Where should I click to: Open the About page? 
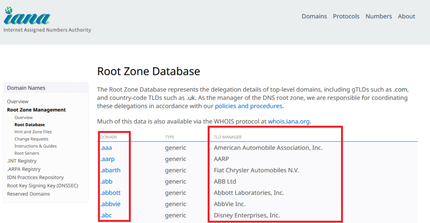(406, 16)
